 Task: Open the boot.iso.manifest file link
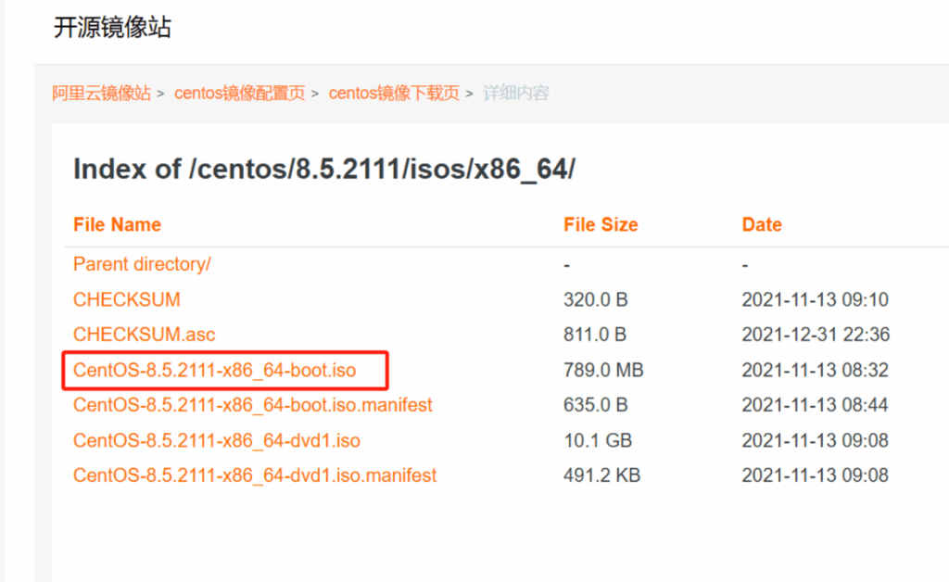pyautogui.click(x=253, y=405)
